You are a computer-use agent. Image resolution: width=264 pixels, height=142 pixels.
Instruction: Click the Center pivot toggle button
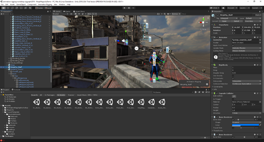click(40, 8)
